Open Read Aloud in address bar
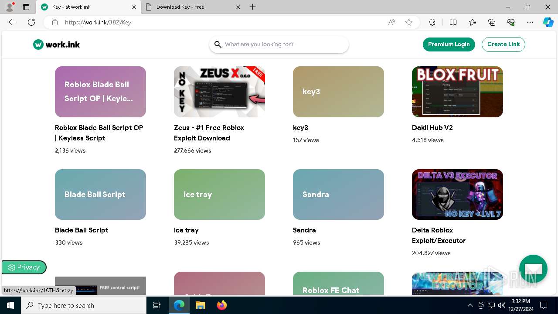558x314 pixels. 391,22
